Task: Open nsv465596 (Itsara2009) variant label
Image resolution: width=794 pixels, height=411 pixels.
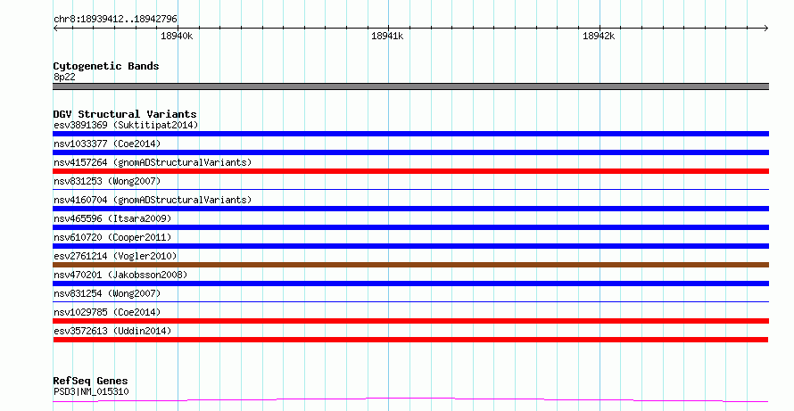Action: pyautogui.click(x=112, y=218)
